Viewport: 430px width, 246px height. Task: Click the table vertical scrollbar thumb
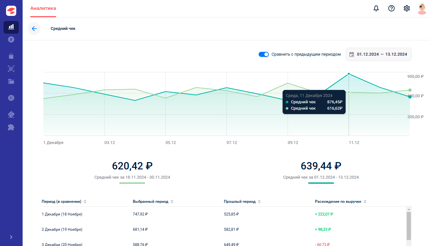(x=409, y=226)
